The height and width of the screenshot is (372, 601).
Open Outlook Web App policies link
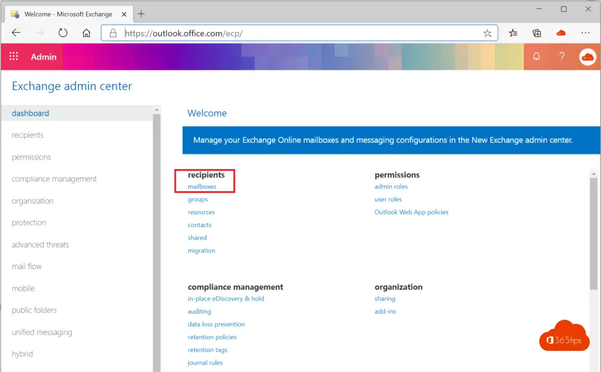click(x=411, y=212)
